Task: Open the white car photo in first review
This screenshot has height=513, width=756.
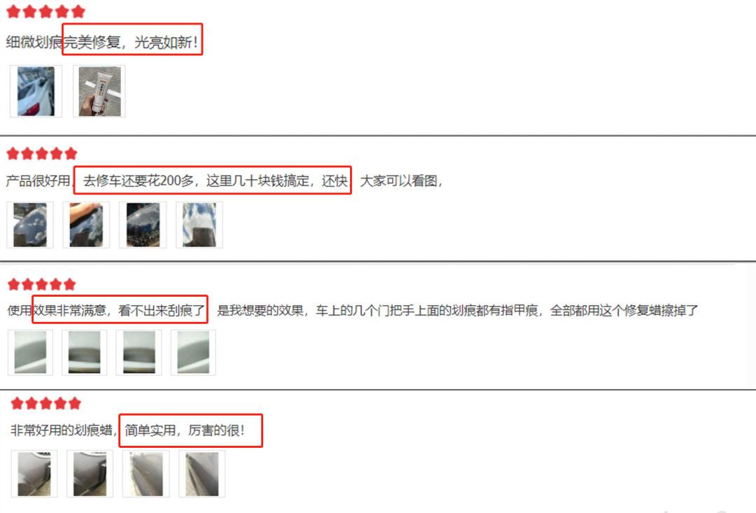Action: coord(36,91)
